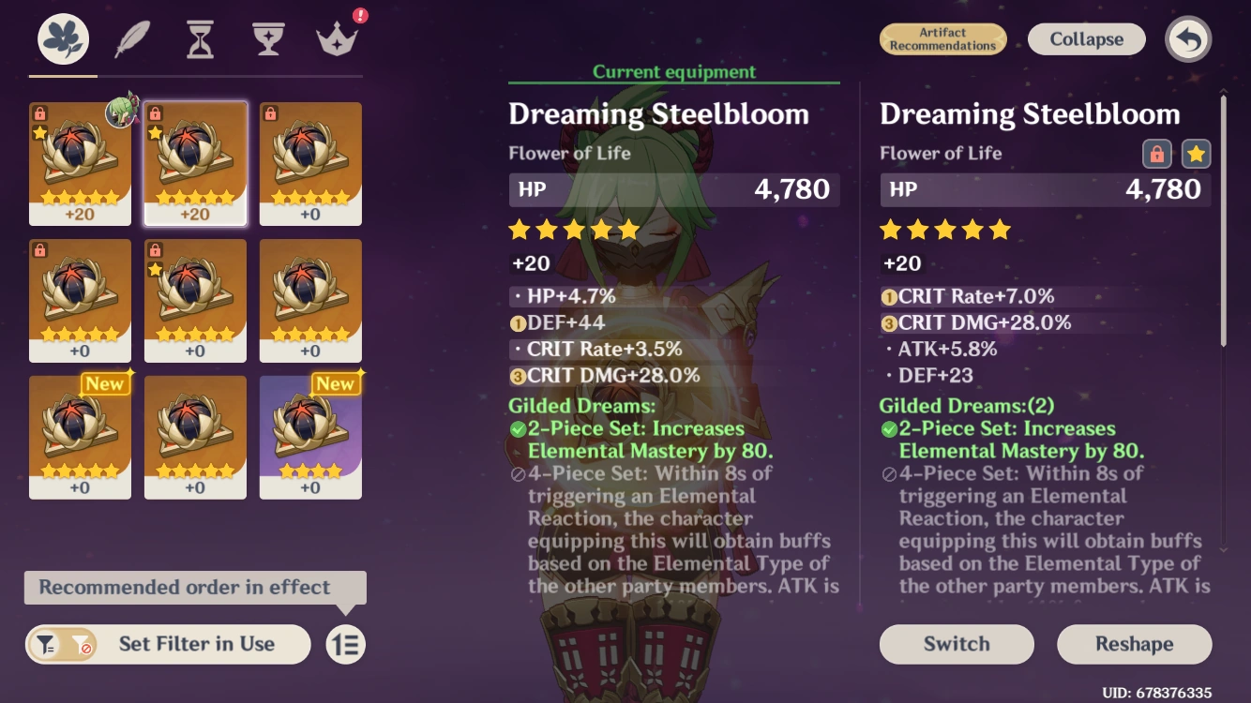Select the gold New-tagged +0 flower artifact
Viewport: 1251px width, 703px height.
pyautogui.click(x=80, y=438)
